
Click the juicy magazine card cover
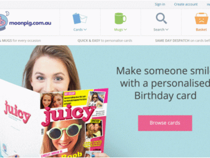73,123
